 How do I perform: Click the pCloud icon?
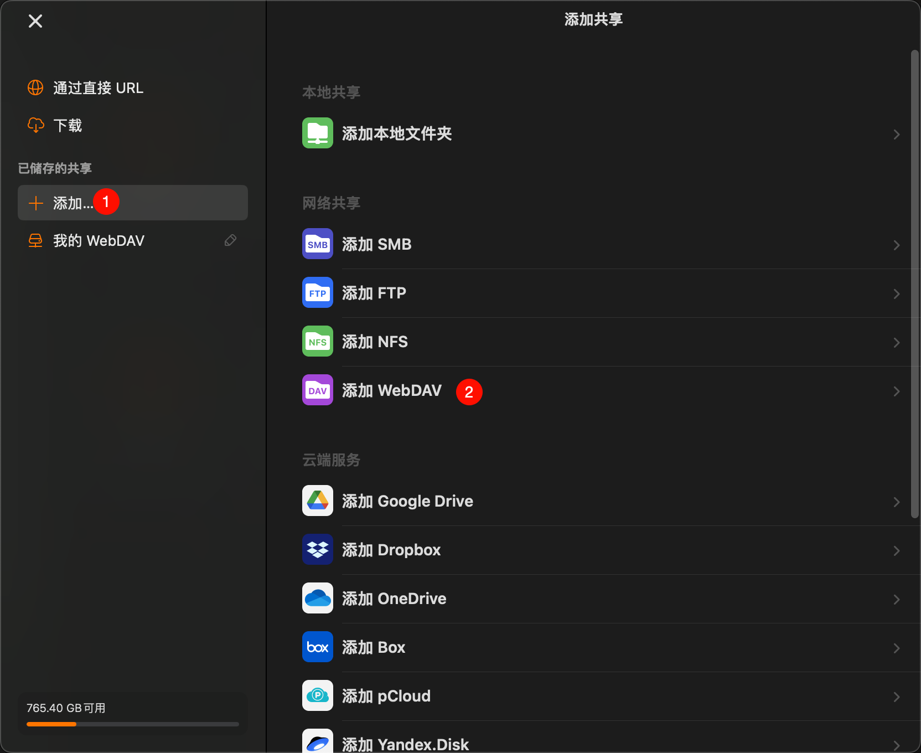point(318,695)
